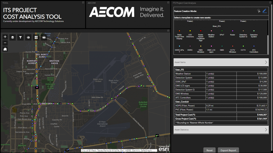This screenshot has height=153, width=273.
Task: Pick the Weather Station template dot
Action: coord(211,31)
